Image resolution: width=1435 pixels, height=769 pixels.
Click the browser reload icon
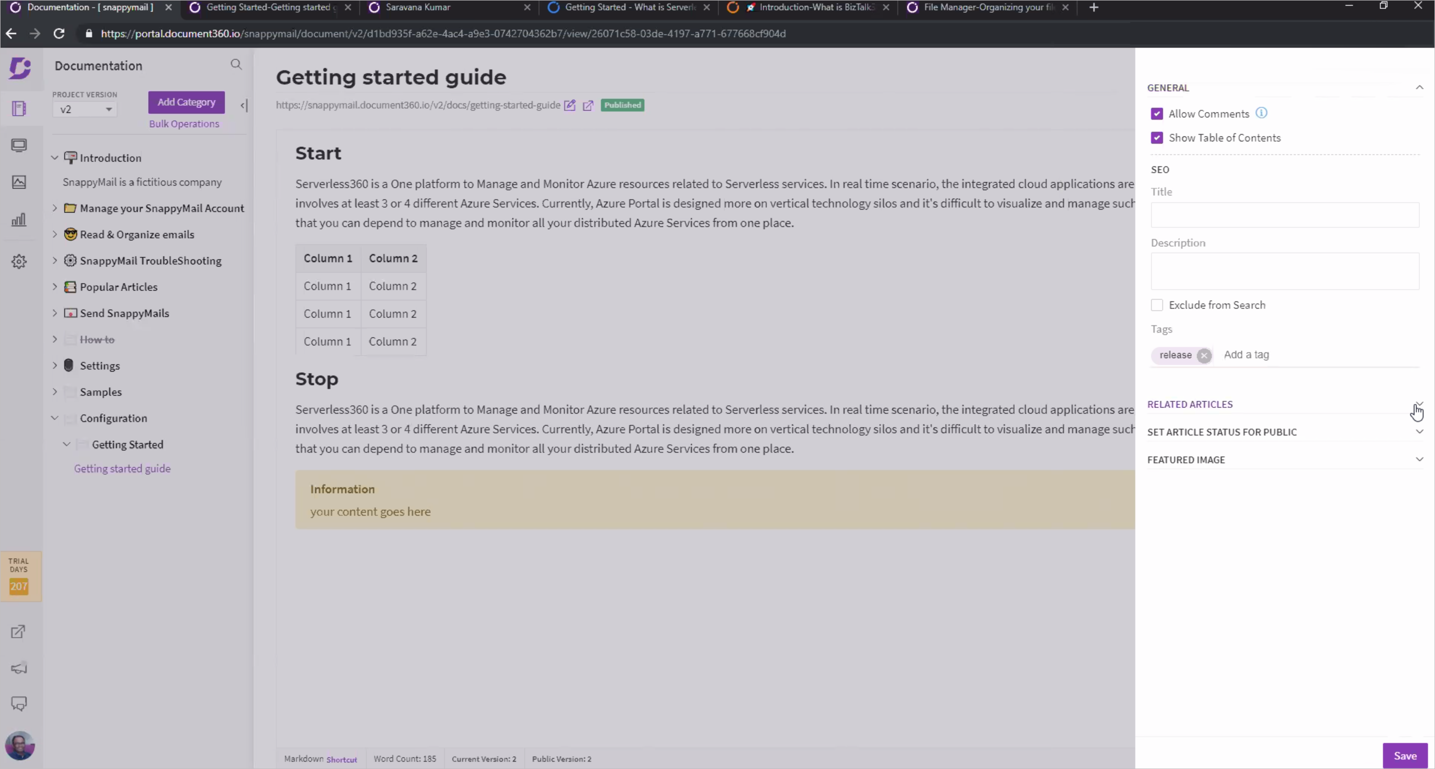coord(59,33)
